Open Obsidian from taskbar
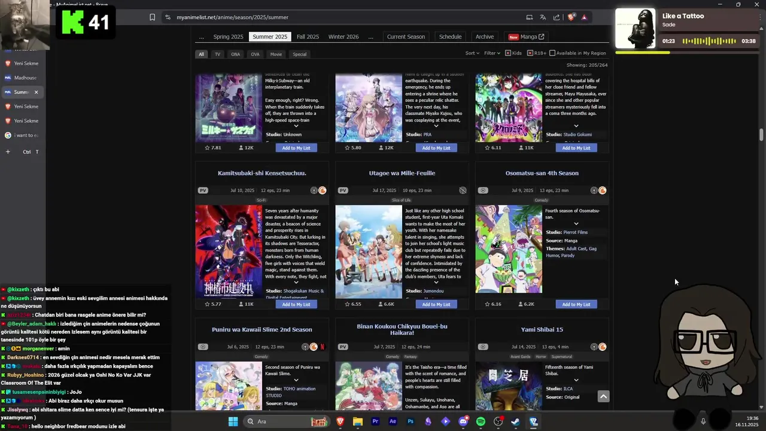 [428, 421]
